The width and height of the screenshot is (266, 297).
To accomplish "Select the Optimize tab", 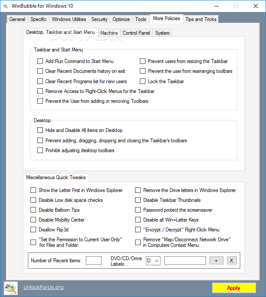I will 121,19.
